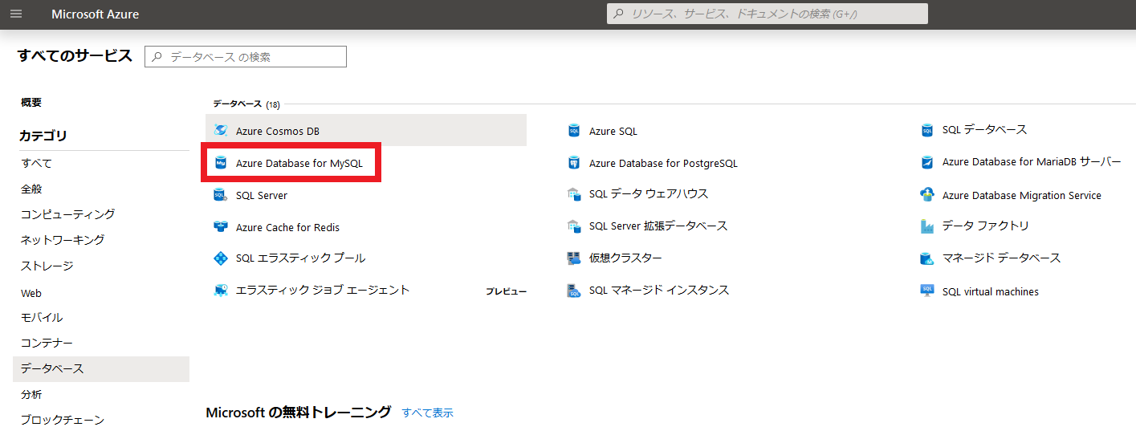Focus the global resource search field
This screenshot has height=431, width=1136.
click(768, 14)
